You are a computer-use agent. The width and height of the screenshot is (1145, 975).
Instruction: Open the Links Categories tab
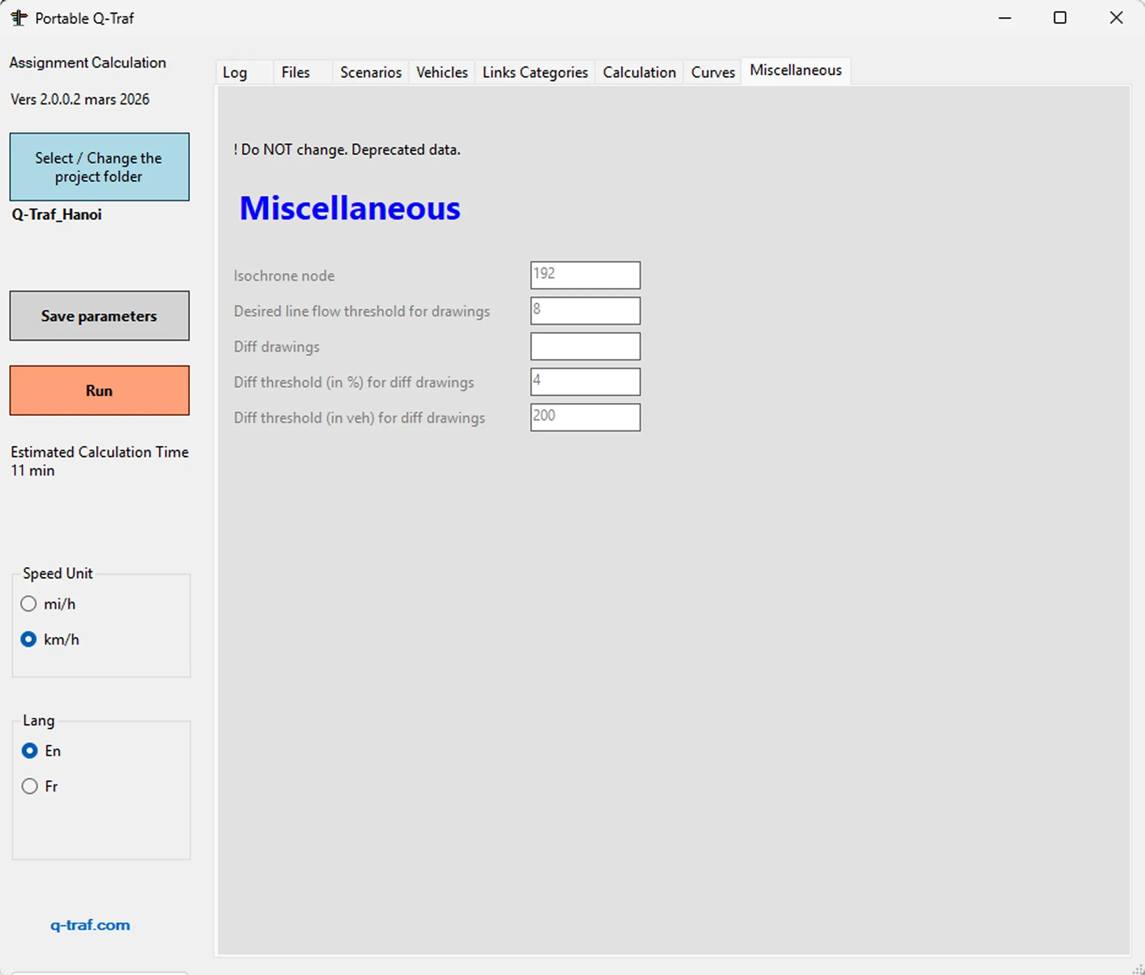point(535,73)
